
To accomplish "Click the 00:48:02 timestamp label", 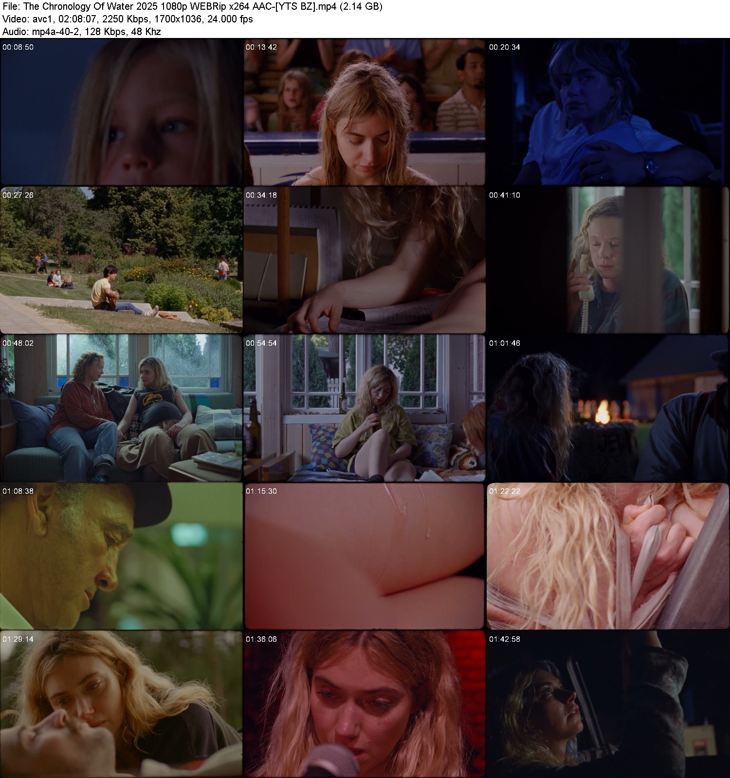I will (18, 343).
